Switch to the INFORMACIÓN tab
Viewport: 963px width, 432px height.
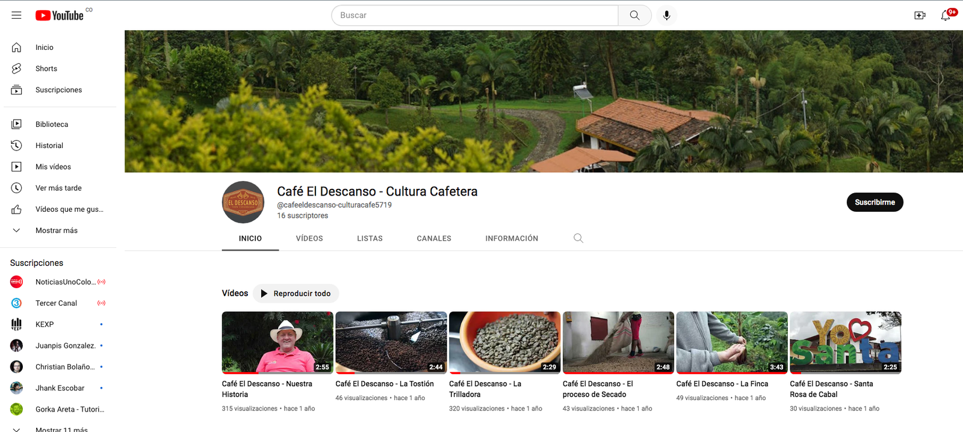point(512,238)
